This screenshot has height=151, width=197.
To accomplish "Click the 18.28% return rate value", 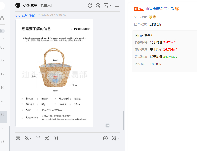I will coord(155,64).
